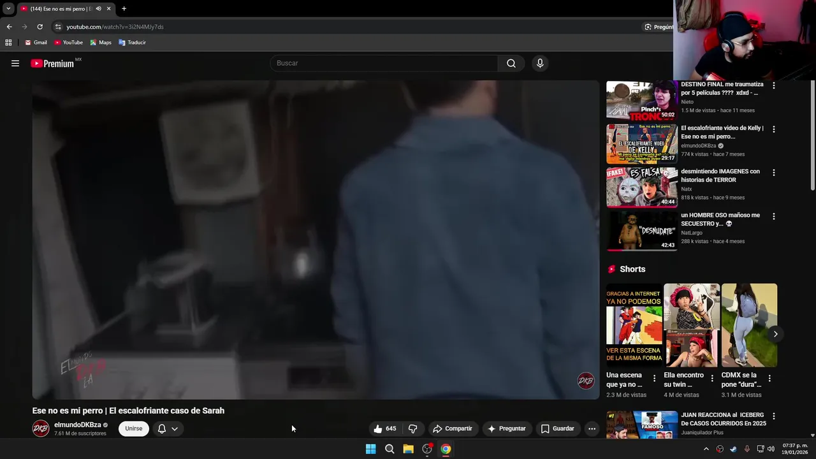Click the DKB channel watermark on video
Image resolution: width=816 pixels, height=459 pixels.
(x=586, y=381)
